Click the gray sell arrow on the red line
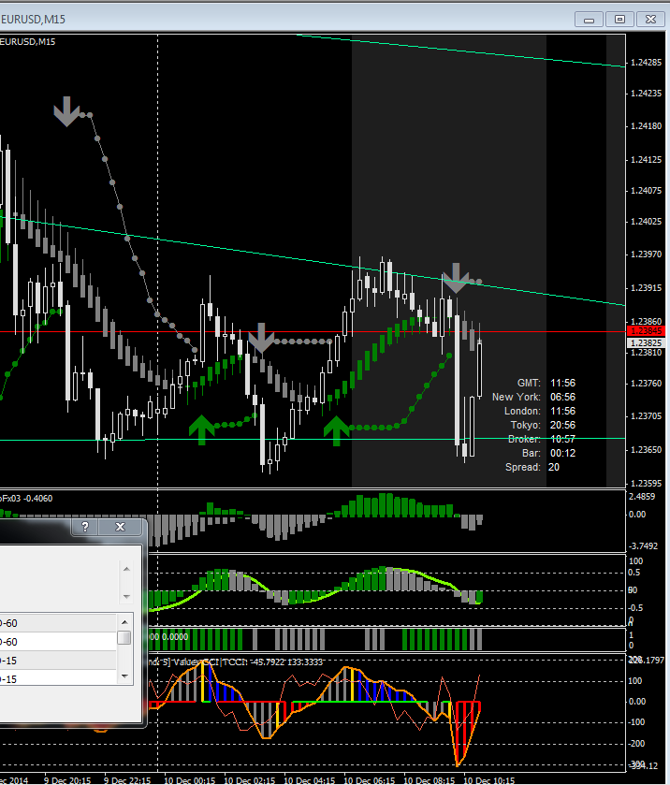This screenshot has height=785, width=670. [261, 338]
